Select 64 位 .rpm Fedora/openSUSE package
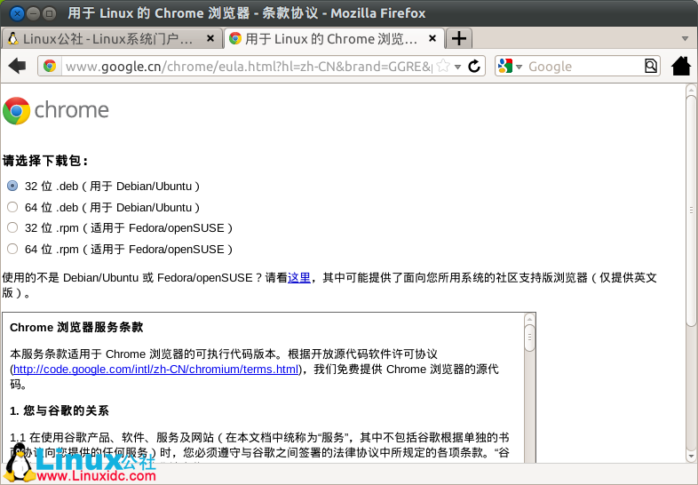This screenshot has height=485, width=698. 12,249
